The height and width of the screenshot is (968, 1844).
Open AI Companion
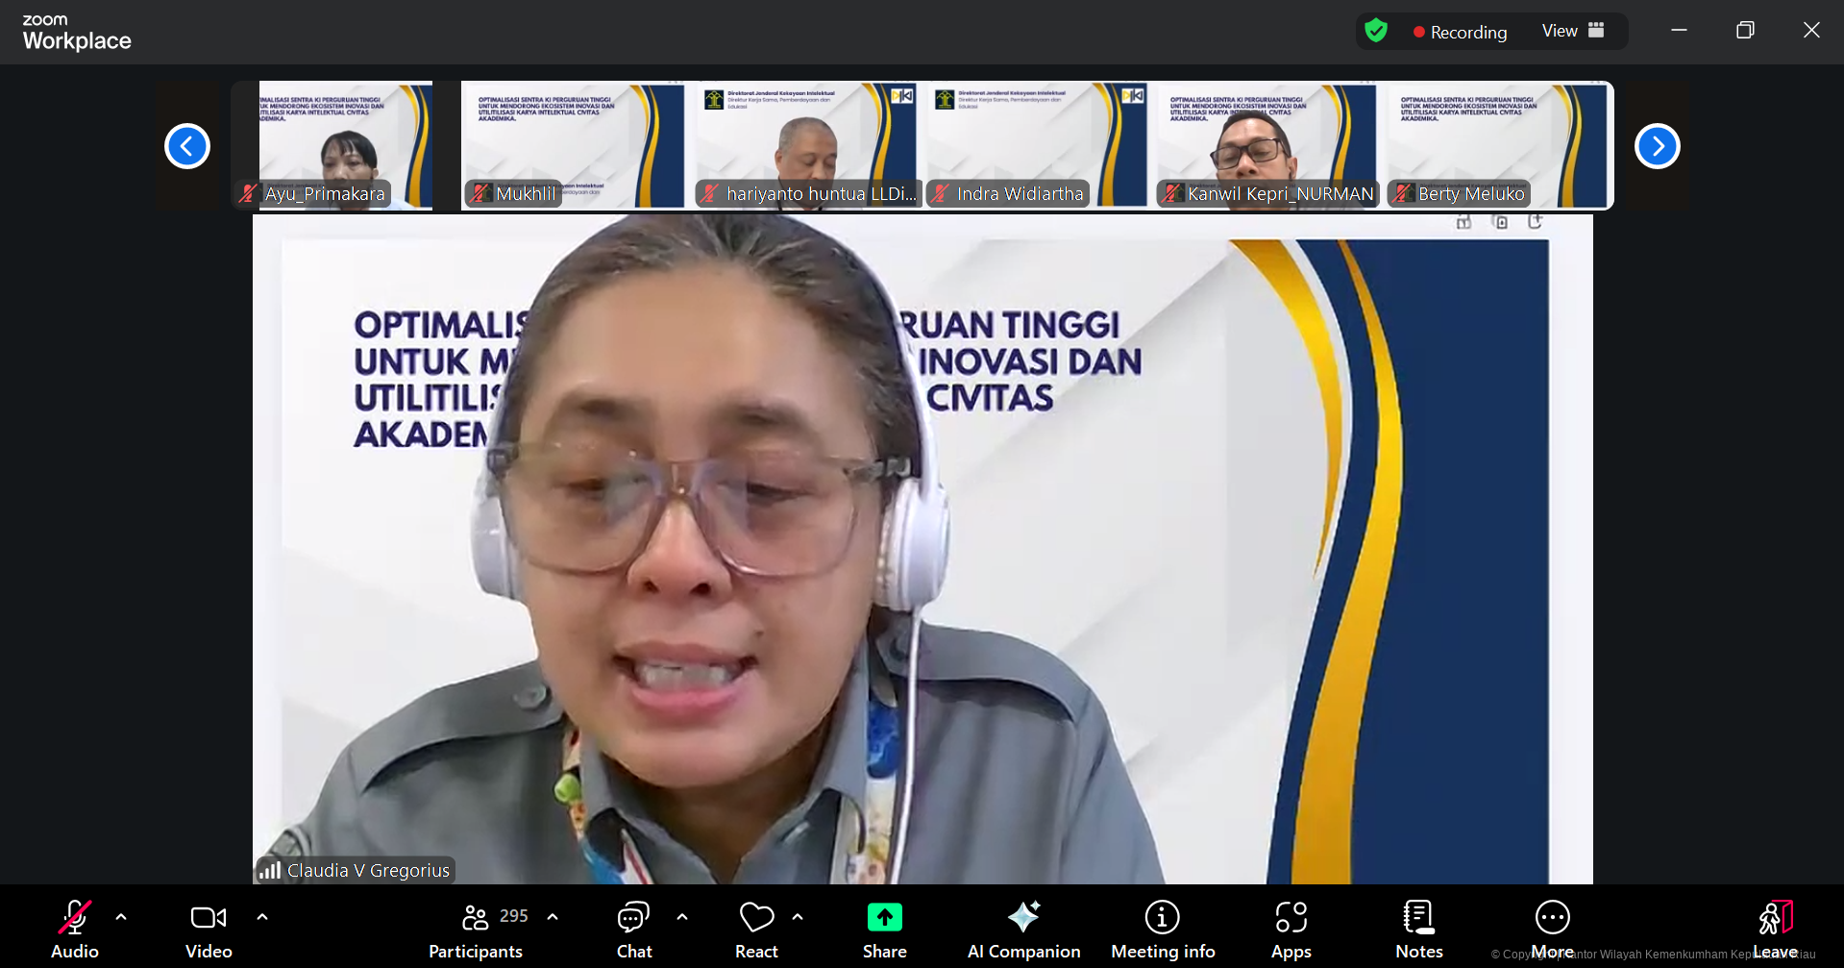click(1023, 929)
